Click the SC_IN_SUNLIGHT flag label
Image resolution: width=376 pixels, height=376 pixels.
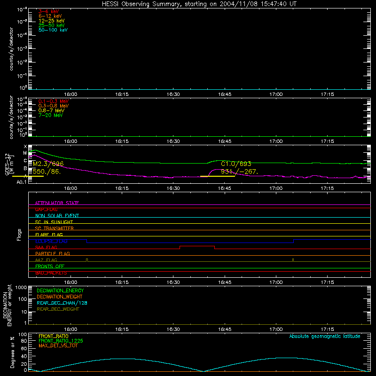54,222
